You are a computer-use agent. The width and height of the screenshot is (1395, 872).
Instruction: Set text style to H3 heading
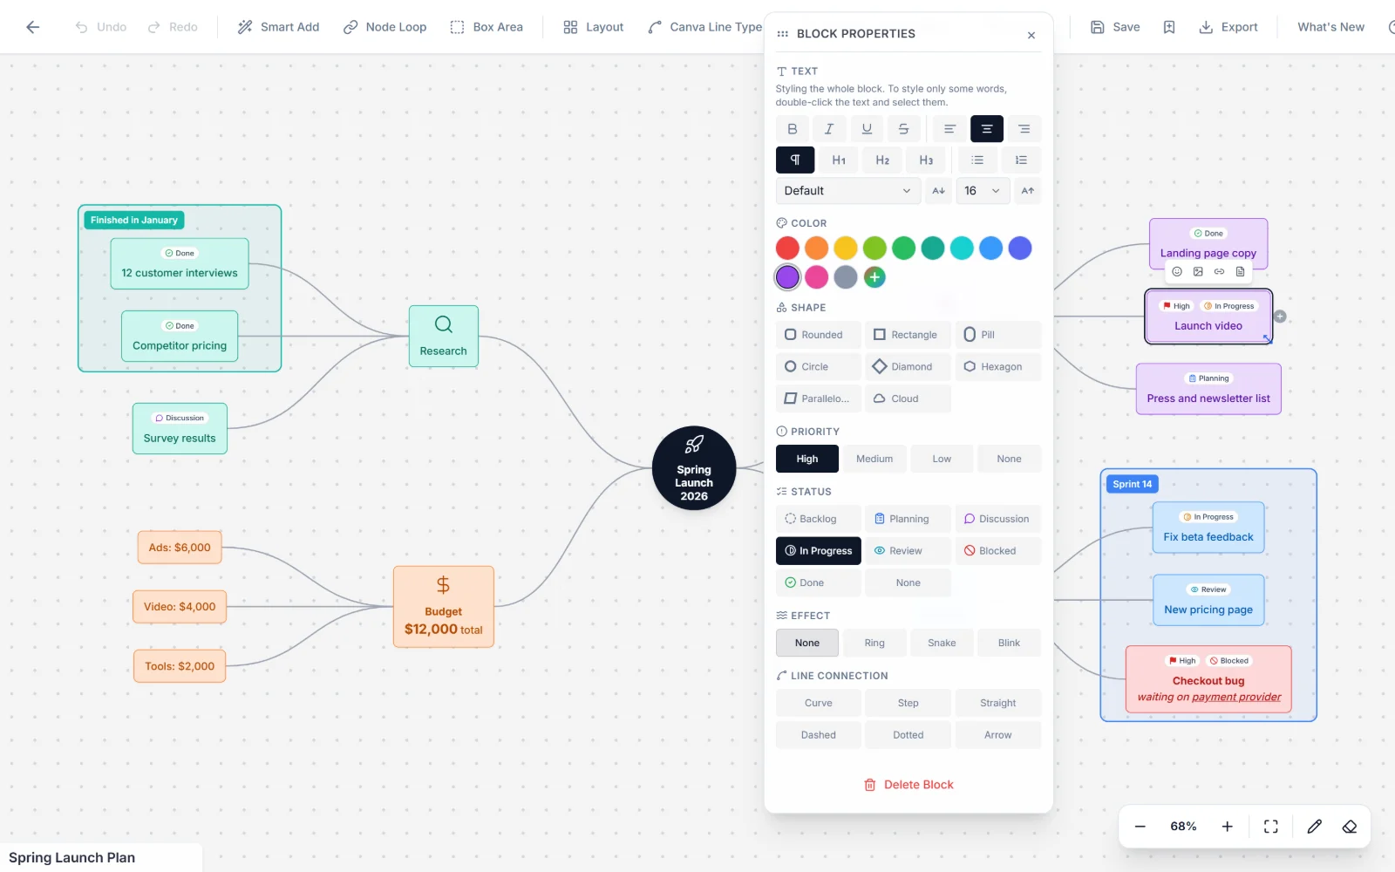(x=926, y=160)
